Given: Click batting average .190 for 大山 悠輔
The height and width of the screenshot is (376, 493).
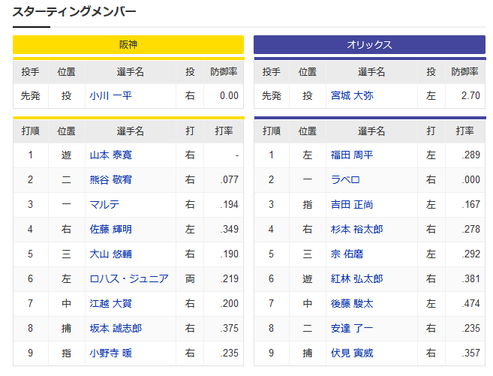Looking at the screenshot, I should [x=230, y=254].
